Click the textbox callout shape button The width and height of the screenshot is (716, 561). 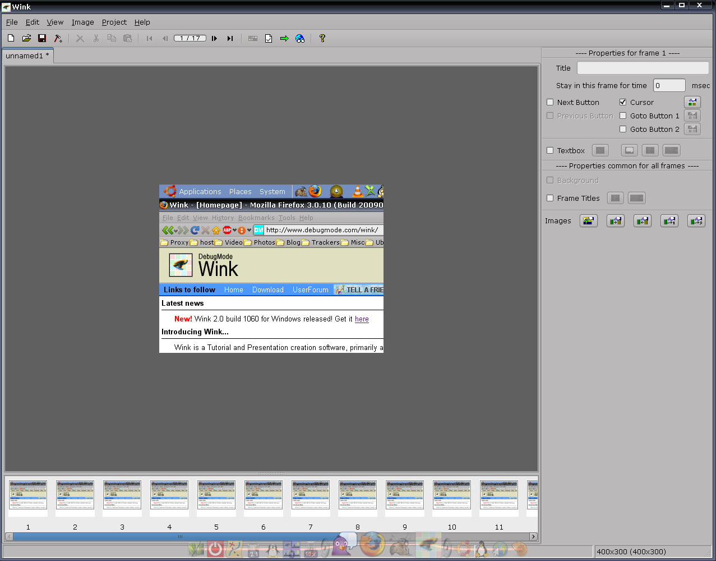630,150
